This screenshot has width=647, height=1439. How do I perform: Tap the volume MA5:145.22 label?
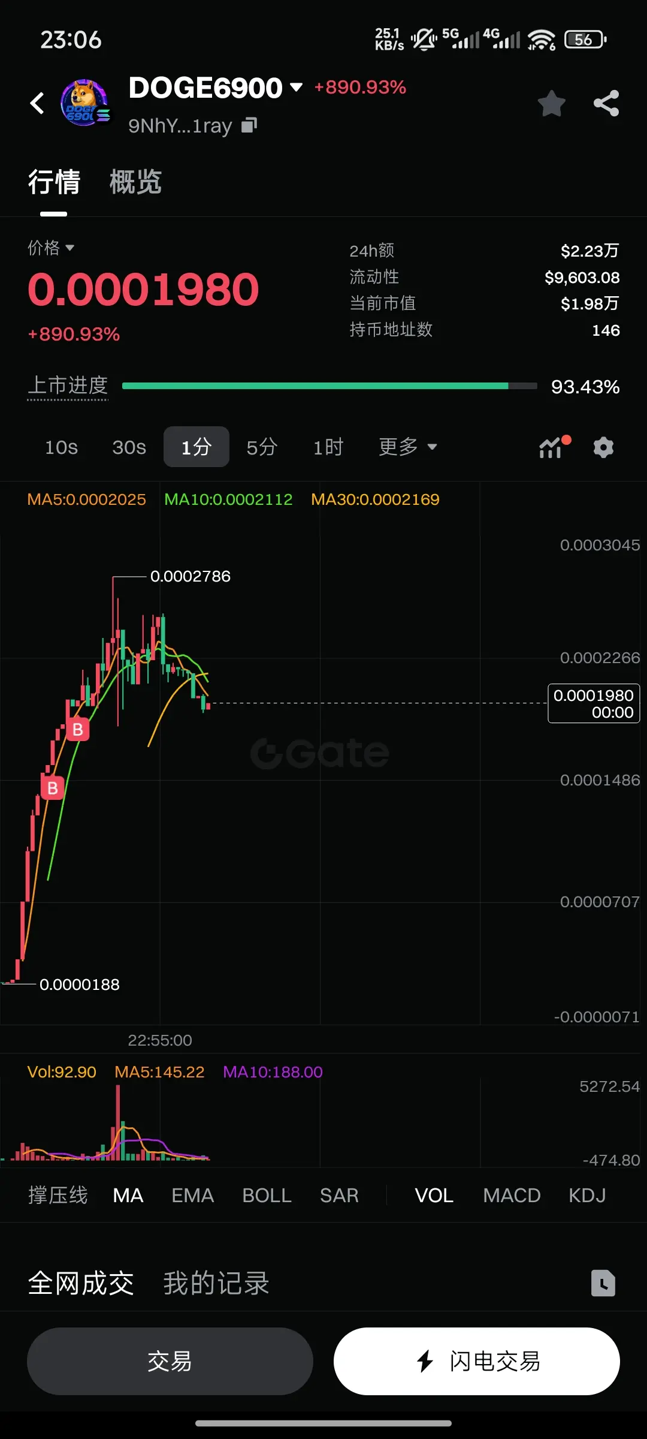[160, 1072]
